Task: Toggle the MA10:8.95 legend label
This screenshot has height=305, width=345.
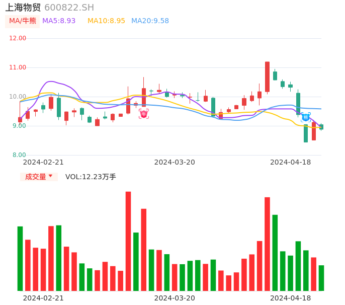Action: 106,21
